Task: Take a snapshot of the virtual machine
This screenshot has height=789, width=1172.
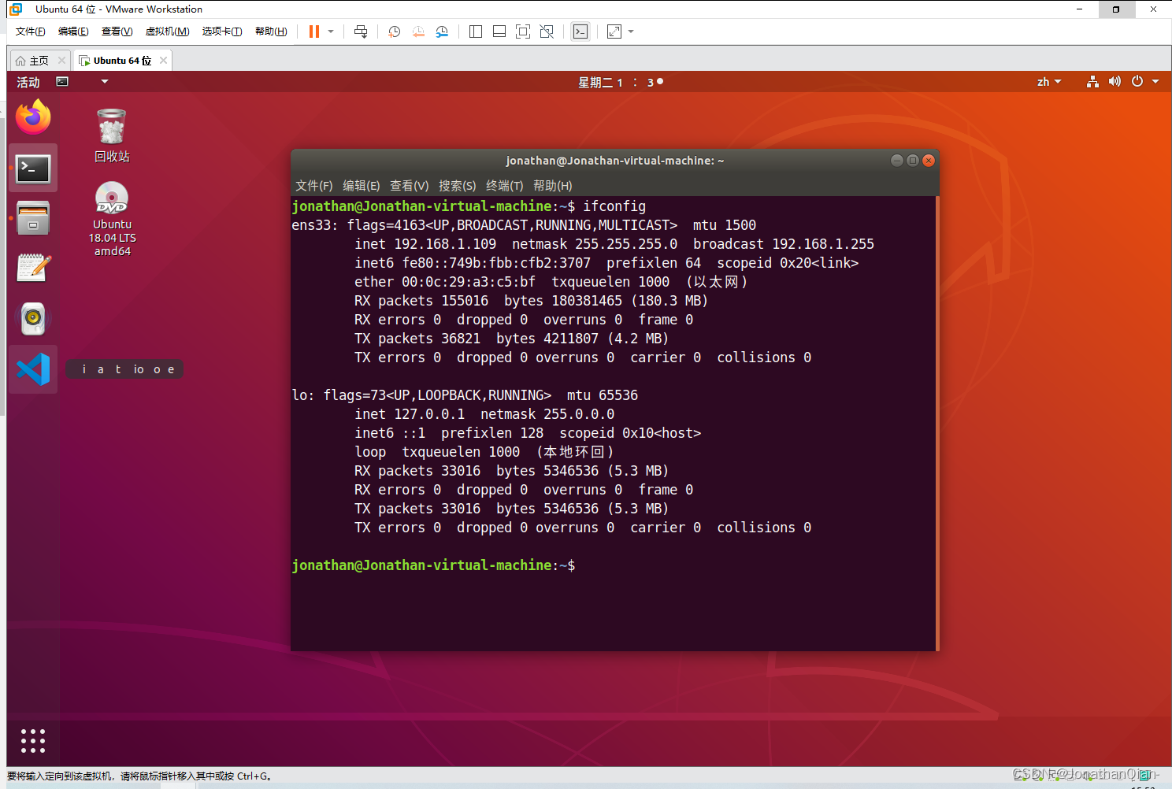Action: (395, 31)
